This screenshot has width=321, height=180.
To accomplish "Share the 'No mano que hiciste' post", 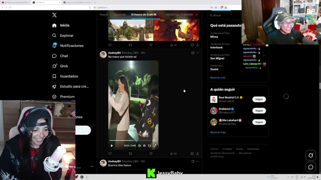I will (x=198, y=153).
